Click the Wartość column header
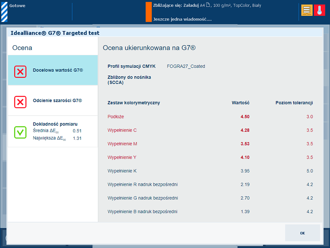The width and height of the screenshot is (330, 248). (241, 103)
